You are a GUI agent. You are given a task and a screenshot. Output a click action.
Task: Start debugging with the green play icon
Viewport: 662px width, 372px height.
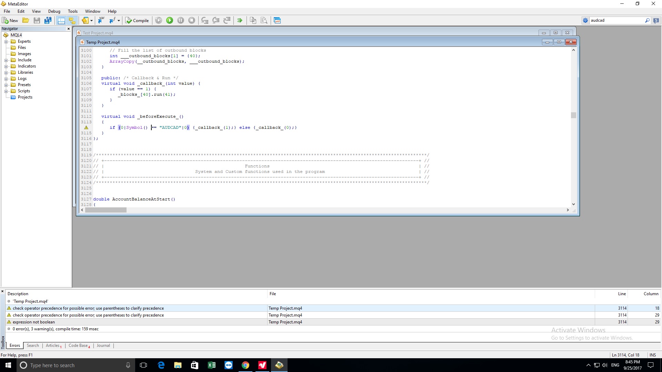(x=170, y=20)
